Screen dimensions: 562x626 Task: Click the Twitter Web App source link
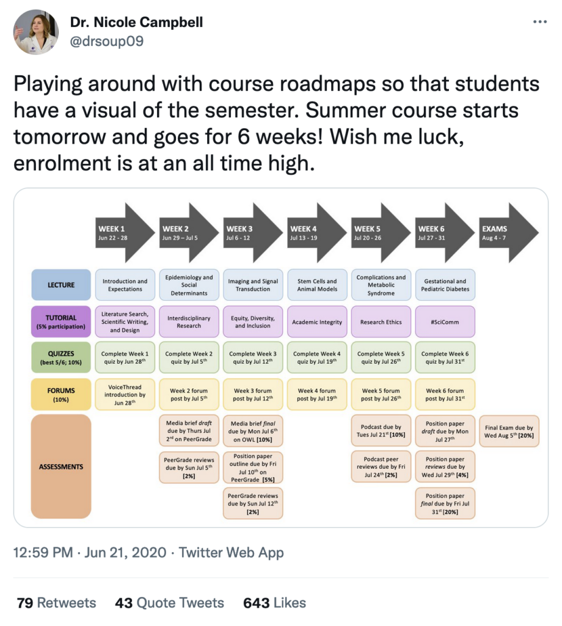point(231,553)
